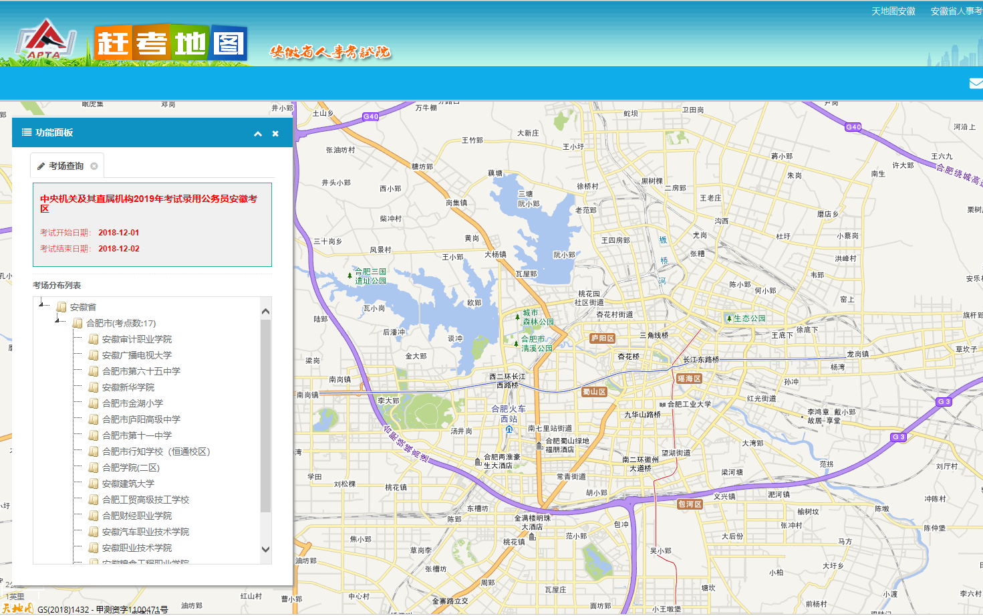Click folder icon beside 合肥工贸高级技工学校
The image size is (983, 616).
[94, 500]
